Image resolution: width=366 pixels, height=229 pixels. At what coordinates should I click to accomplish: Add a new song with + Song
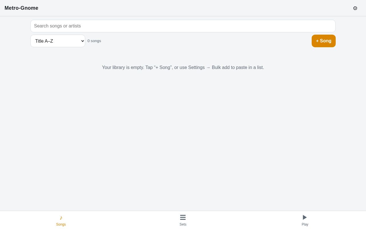click(x=324, y=41)
